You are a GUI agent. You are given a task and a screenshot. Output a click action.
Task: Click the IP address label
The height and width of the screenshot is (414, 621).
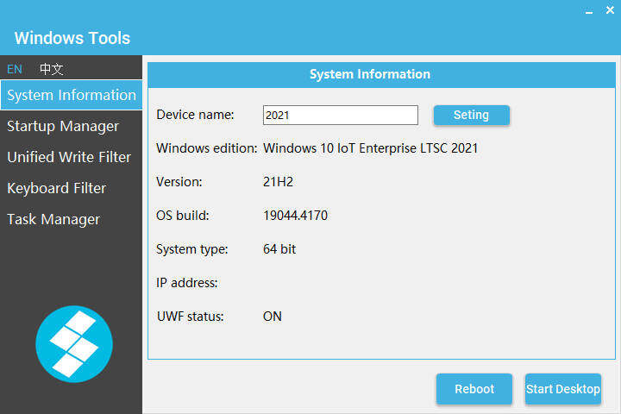click(187, 283)
